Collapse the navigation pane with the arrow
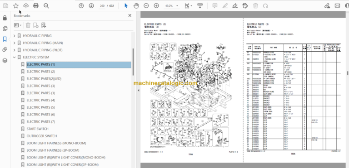Screen dimensions: 349x168 (138, 90)
